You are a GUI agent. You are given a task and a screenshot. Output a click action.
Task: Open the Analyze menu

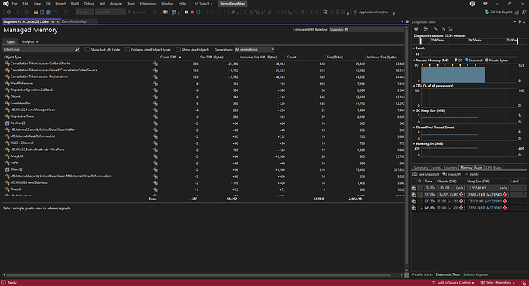tap(116, 4)
